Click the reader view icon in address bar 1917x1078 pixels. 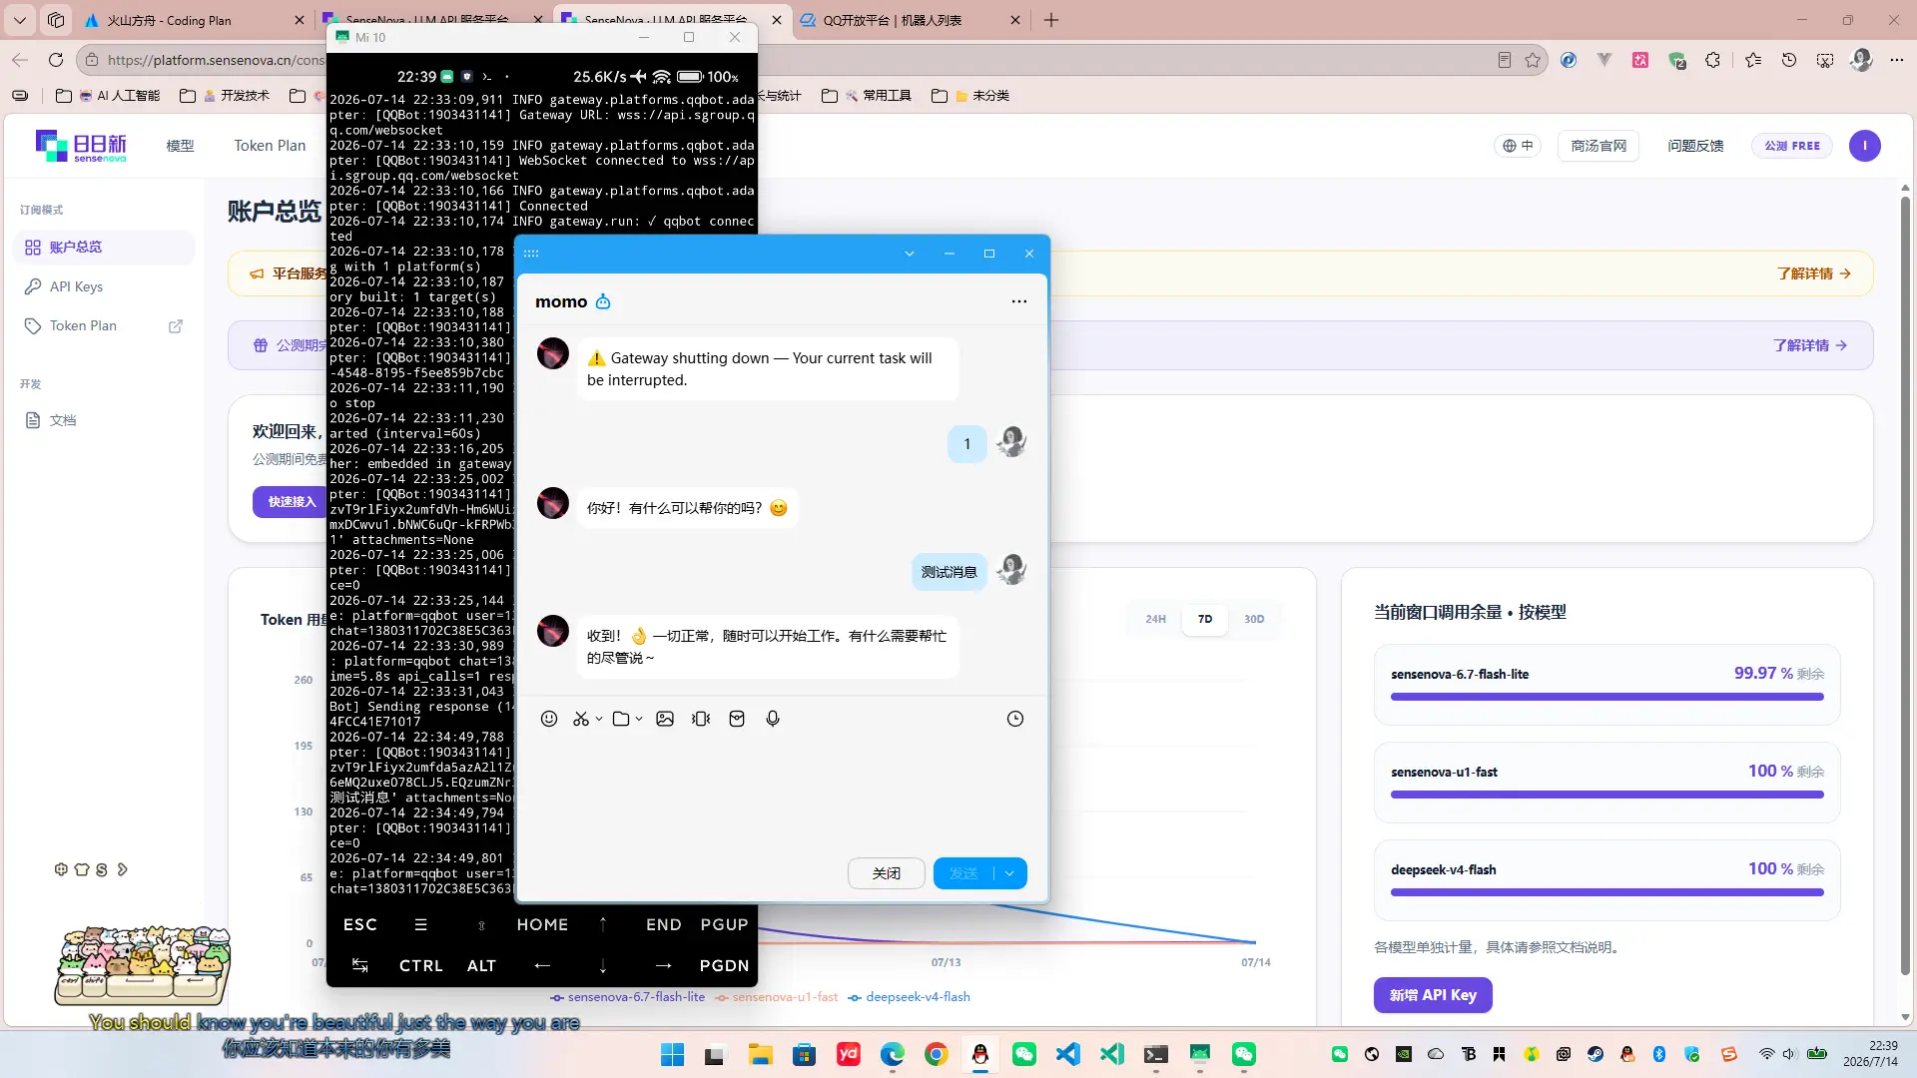pos(1505,60)
